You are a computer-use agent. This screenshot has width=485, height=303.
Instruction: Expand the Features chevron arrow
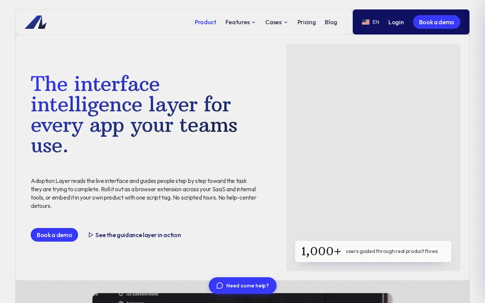point(253,22)
